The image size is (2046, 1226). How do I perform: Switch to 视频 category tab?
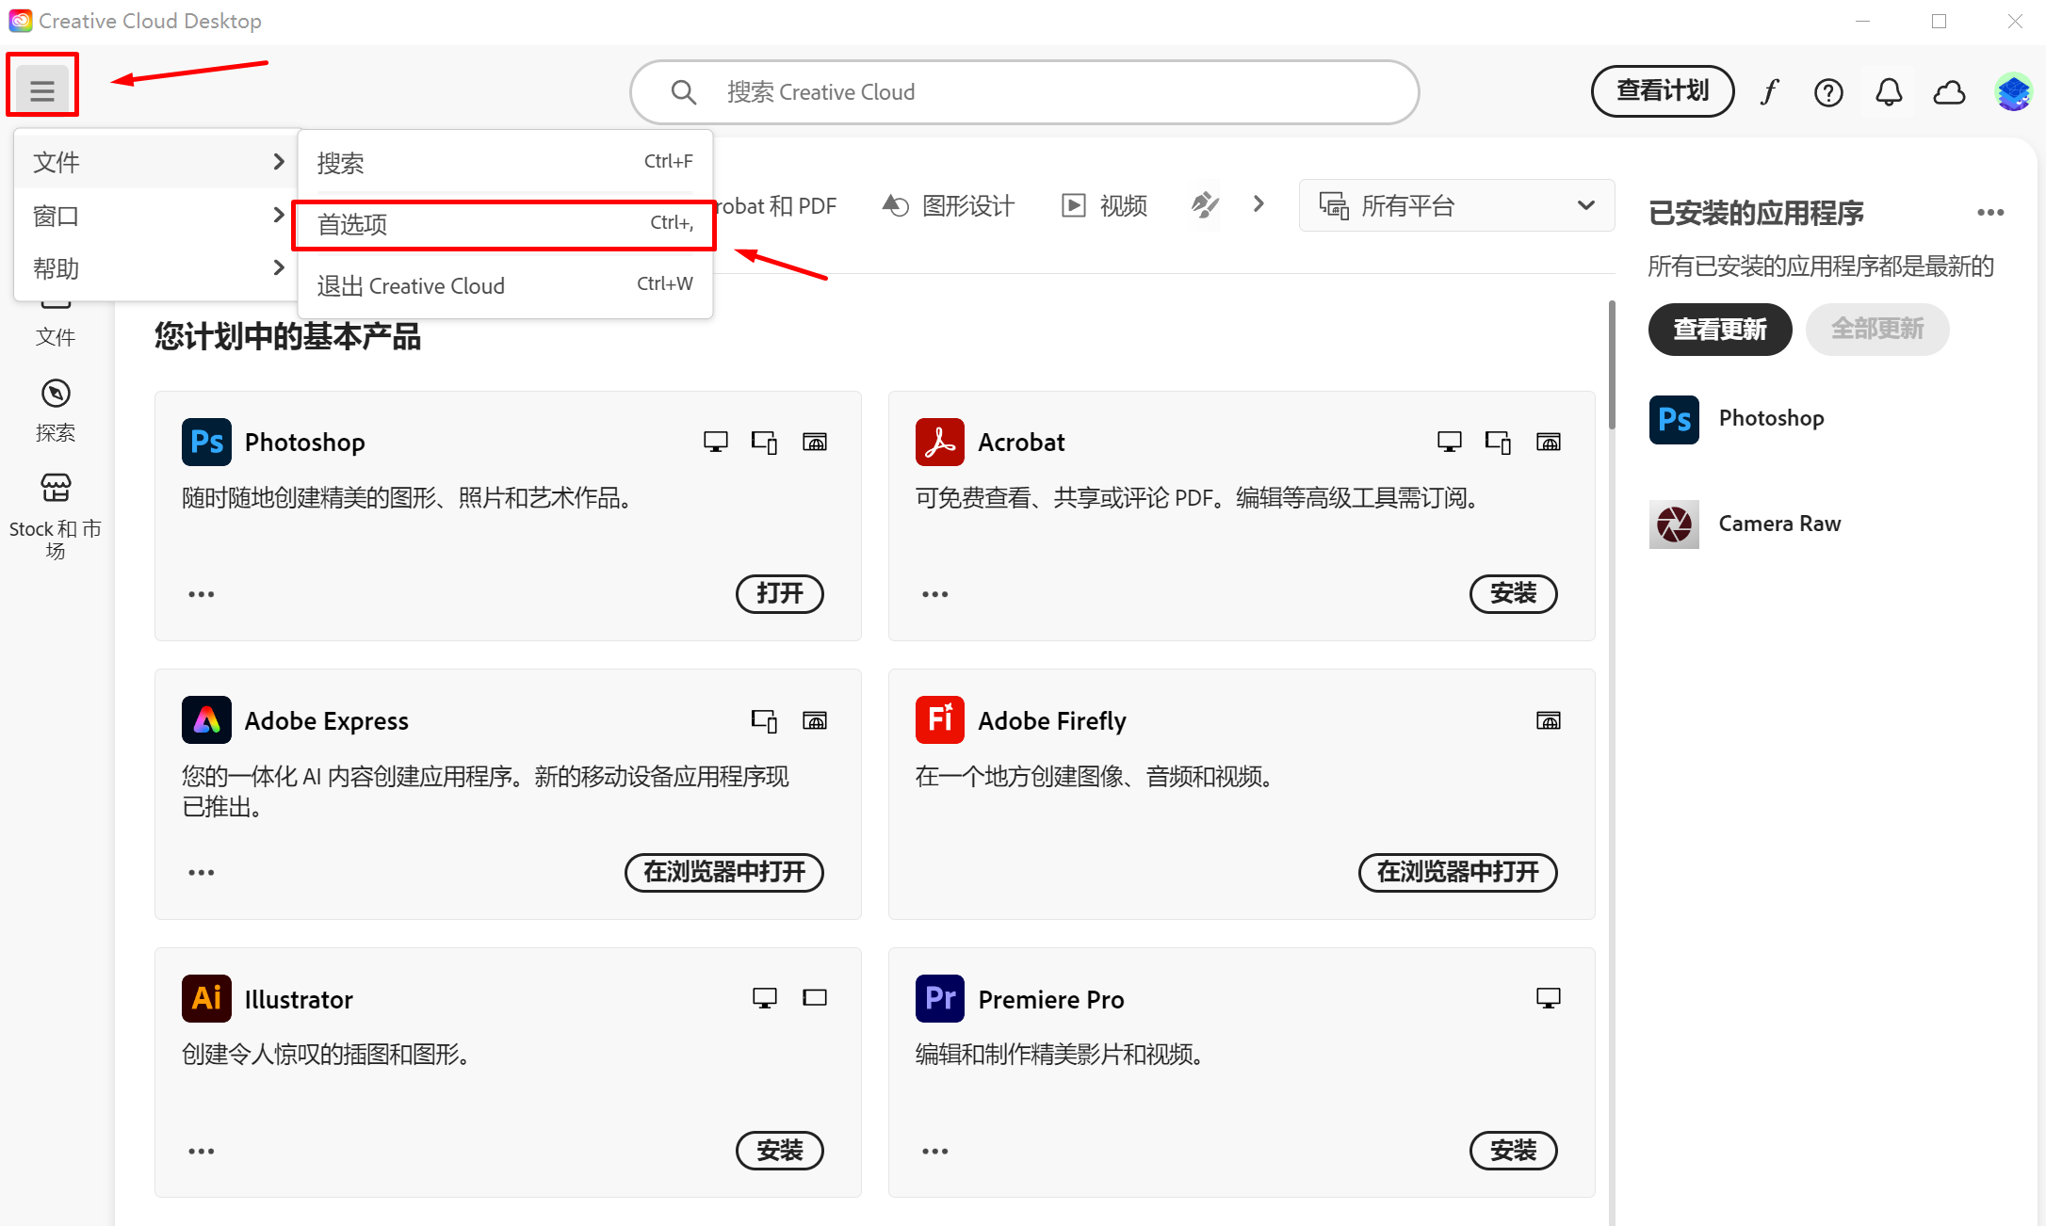1104,205
